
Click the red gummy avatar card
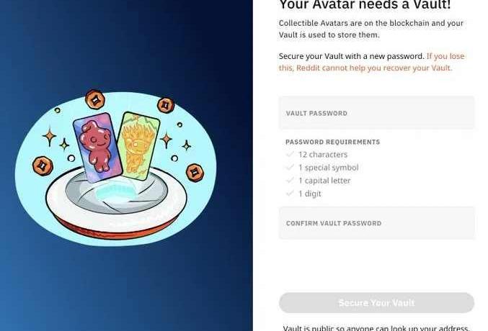pos(97,148)
